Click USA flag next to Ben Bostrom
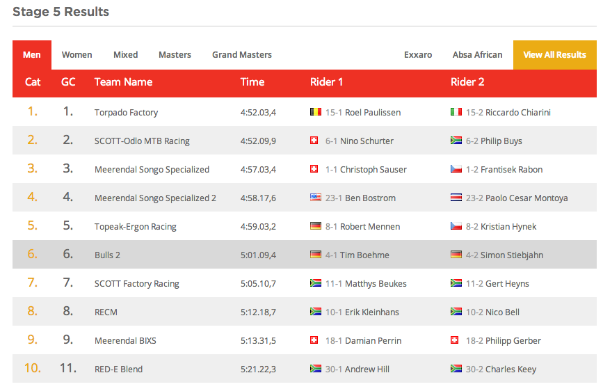 click(315, 198)
